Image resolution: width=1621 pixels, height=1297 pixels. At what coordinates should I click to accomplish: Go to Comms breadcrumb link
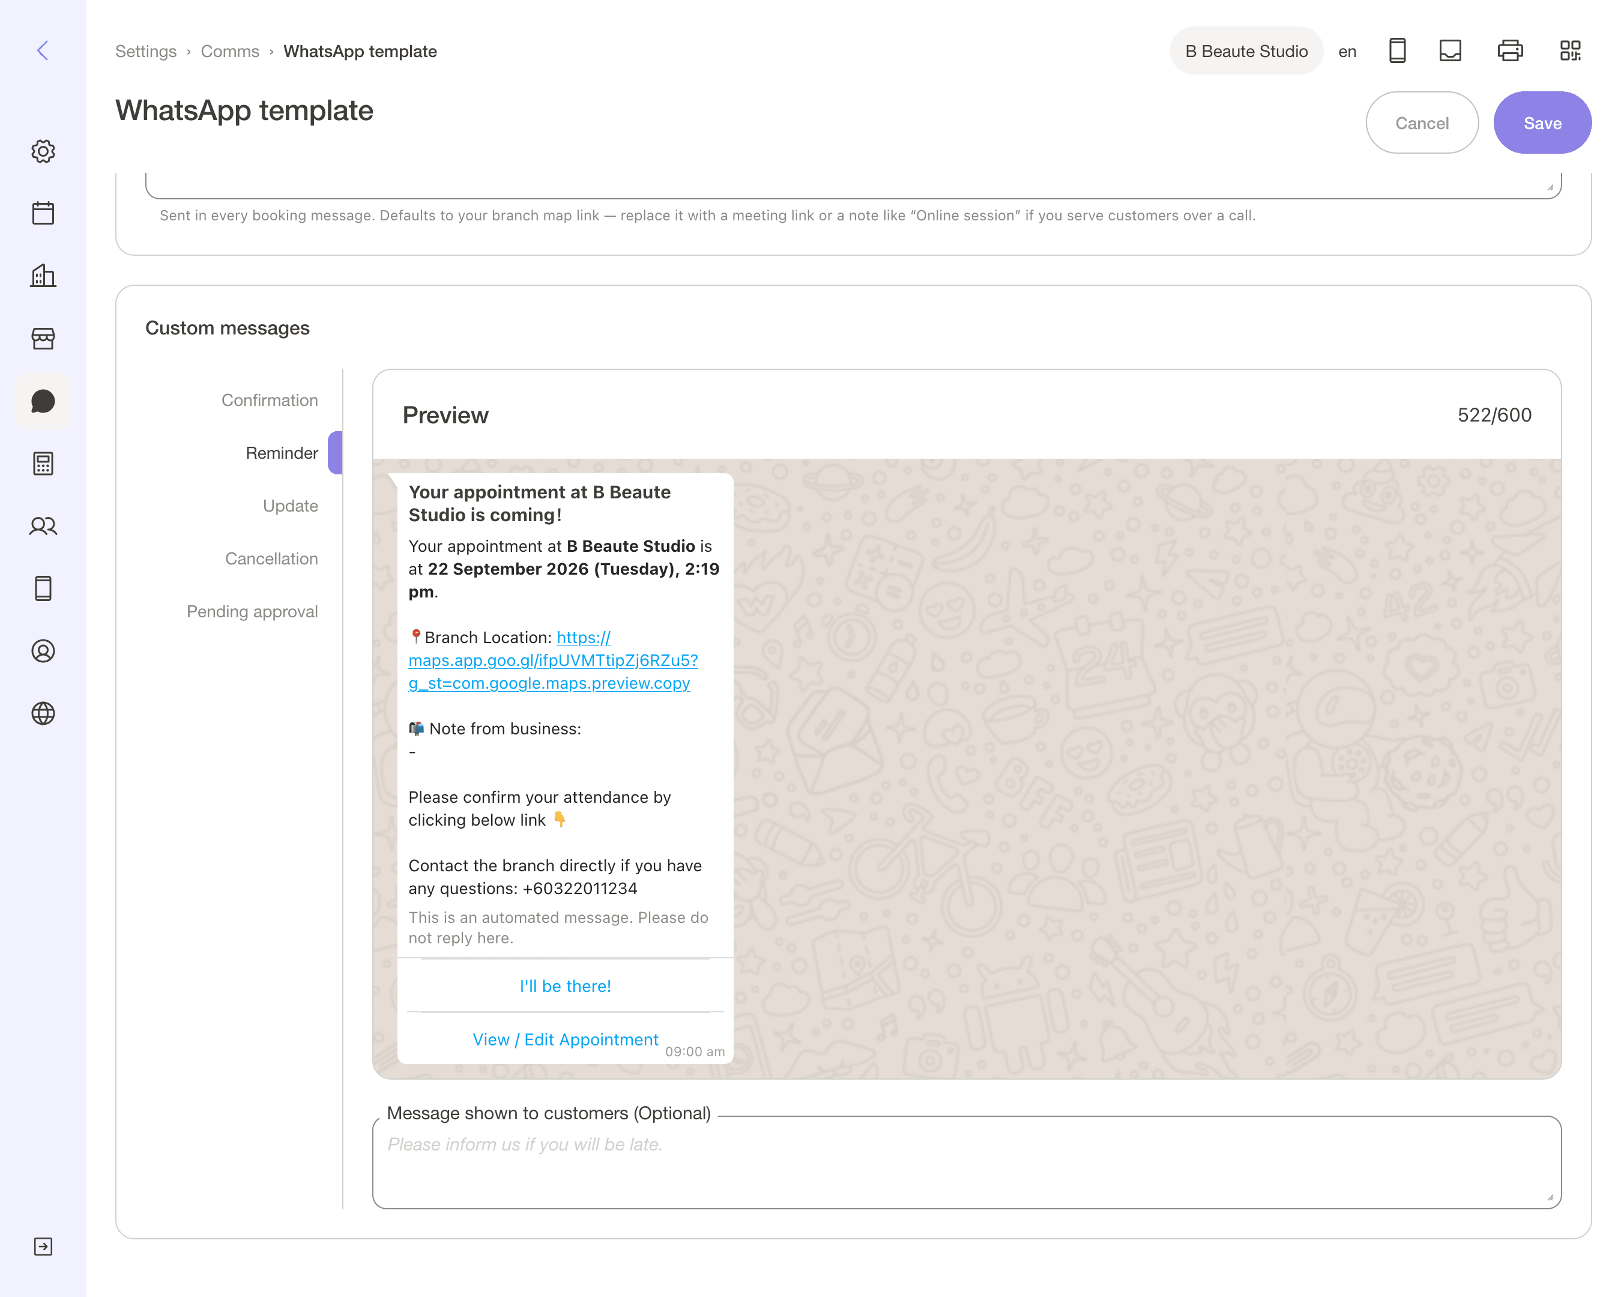click(230, 51)
